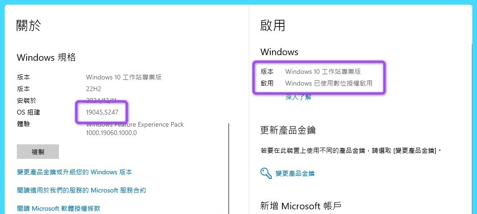Click the 深入了解 link under activation status

pos(298,97)
